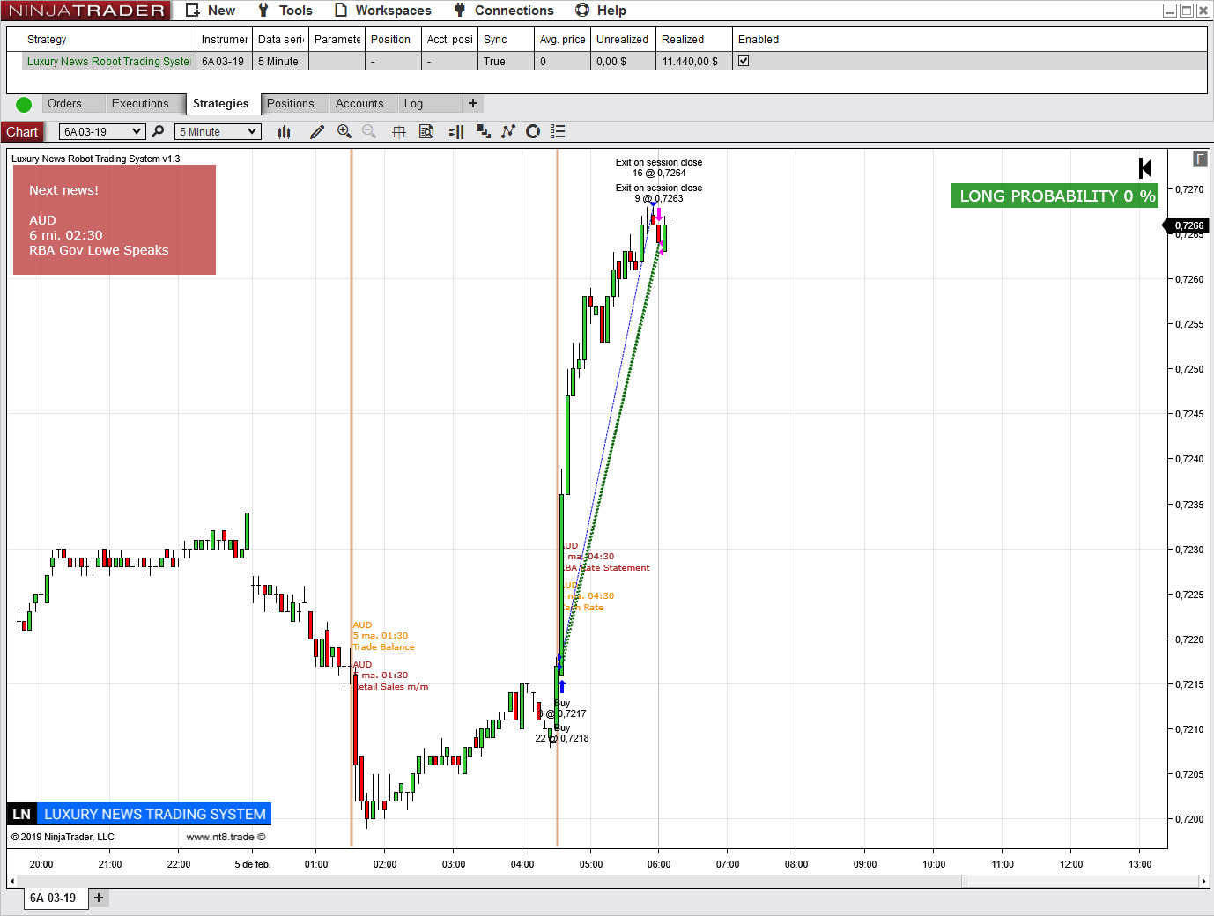Click the horizontal scrollbar thumb
This screenshot has width=1214, height=916.
(1079, 881)
